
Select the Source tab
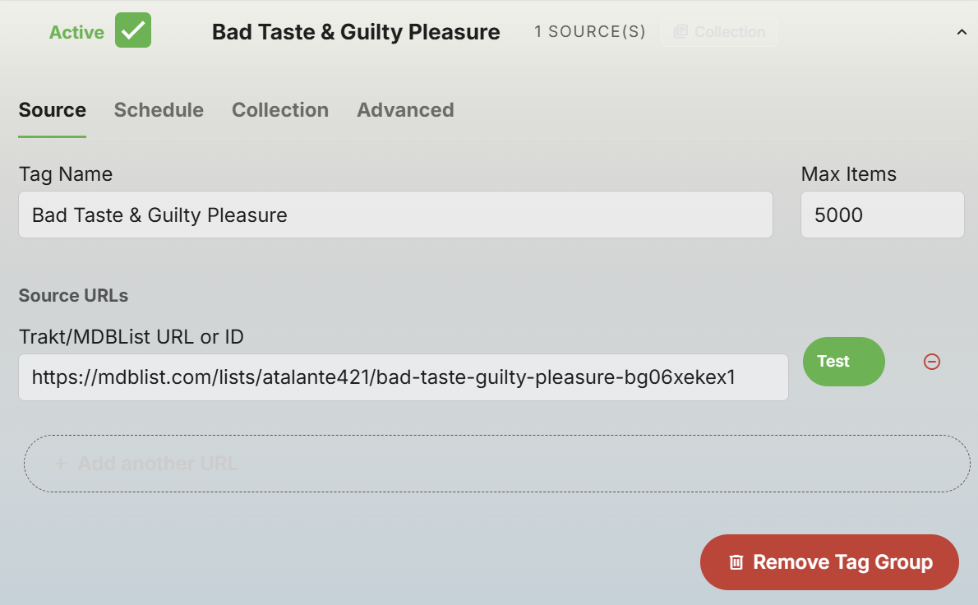53,110
